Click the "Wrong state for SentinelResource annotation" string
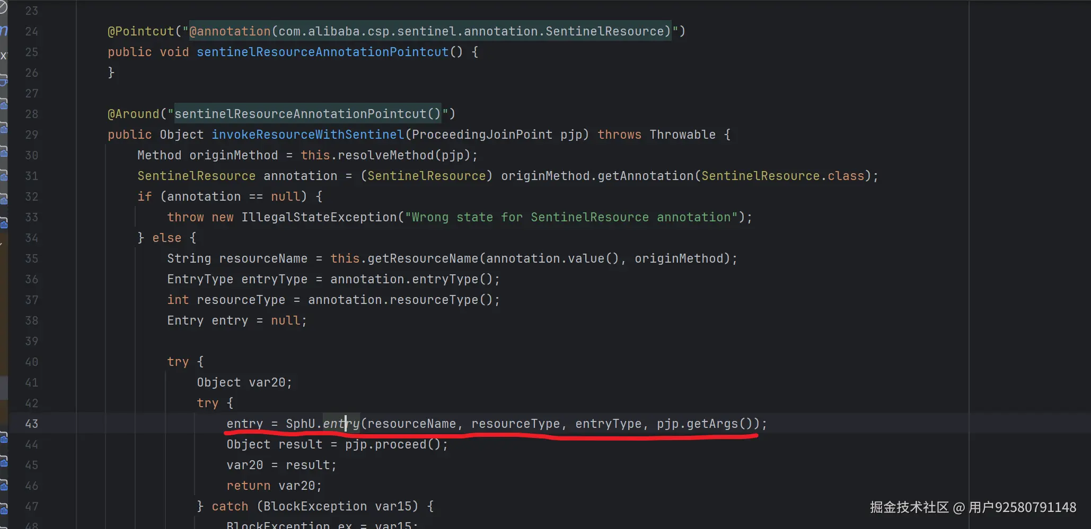This screenshot has height=529, width=1091. (x=571, y=217)
